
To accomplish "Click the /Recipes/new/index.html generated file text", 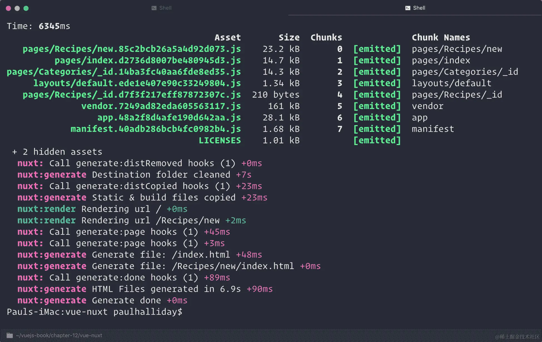I will tap(233, 266).
